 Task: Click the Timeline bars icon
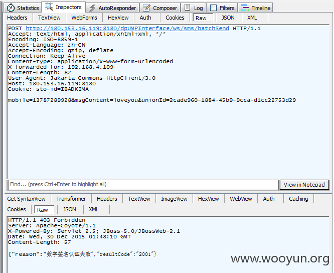pyautogui.click(x=245, y=8)
